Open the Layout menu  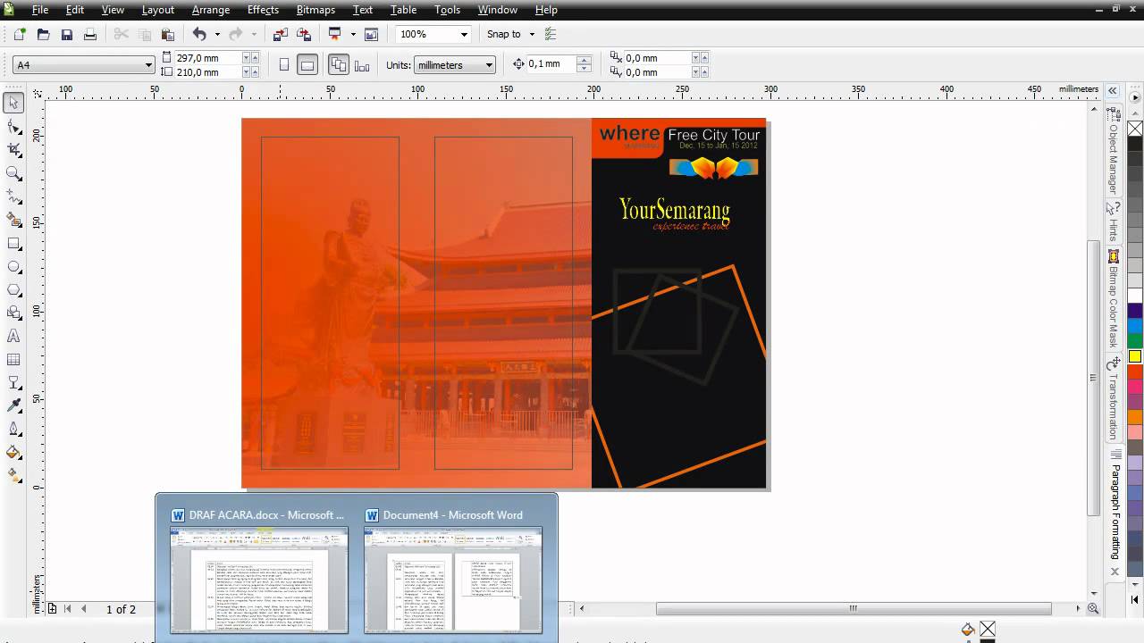click(x=157, y=10)
